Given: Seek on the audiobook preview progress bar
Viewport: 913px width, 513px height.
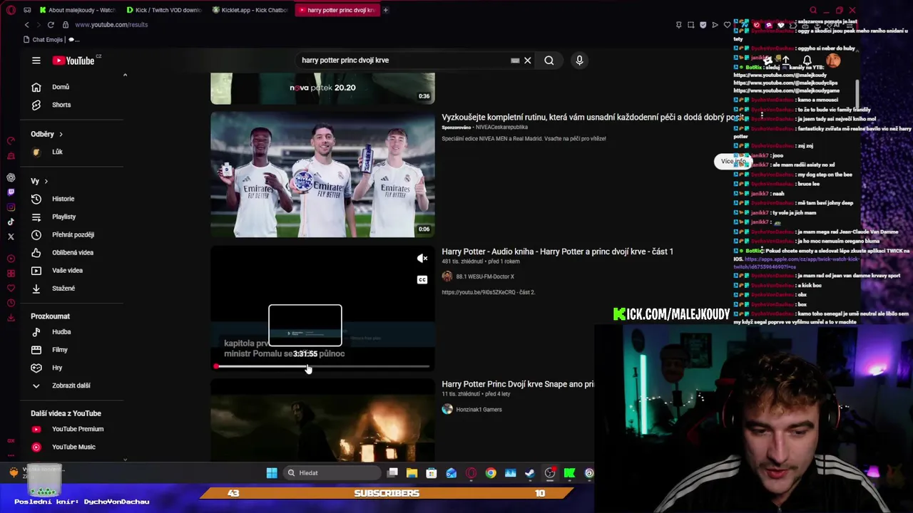Looking at the screenshot, I should coord(322,366).
